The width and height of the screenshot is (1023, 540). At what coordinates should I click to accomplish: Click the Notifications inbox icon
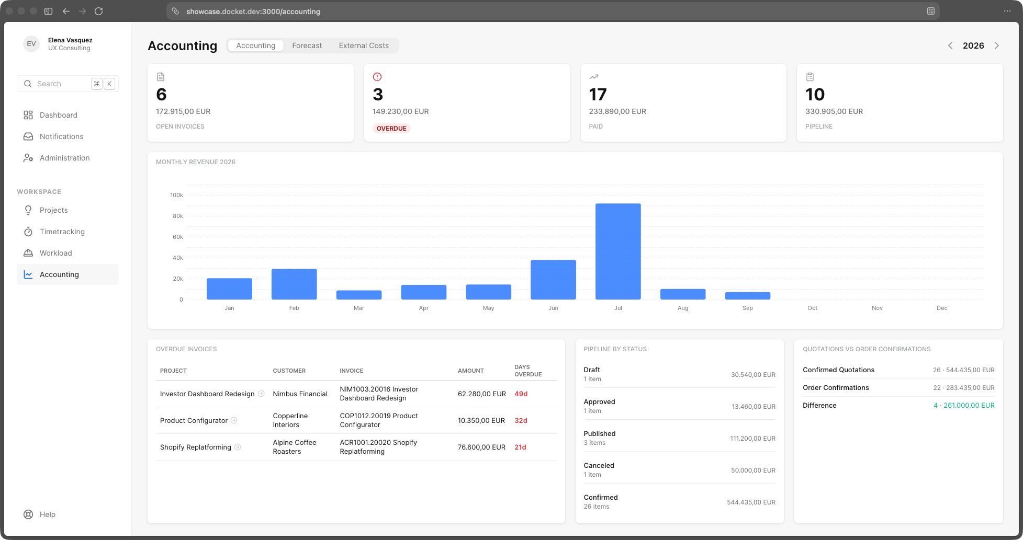tap(28, 136)
